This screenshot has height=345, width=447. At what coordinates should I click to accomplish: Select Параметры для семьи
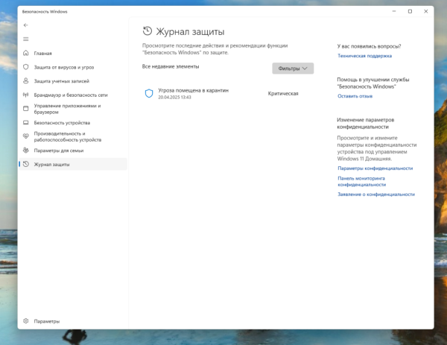73,151
